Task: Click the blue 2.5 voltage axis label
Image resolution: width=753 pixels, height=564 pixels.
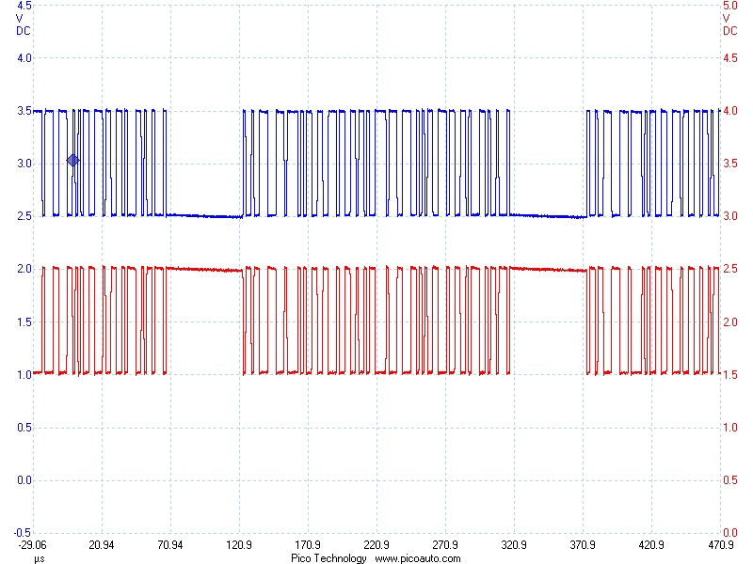Action: (24, 216)
